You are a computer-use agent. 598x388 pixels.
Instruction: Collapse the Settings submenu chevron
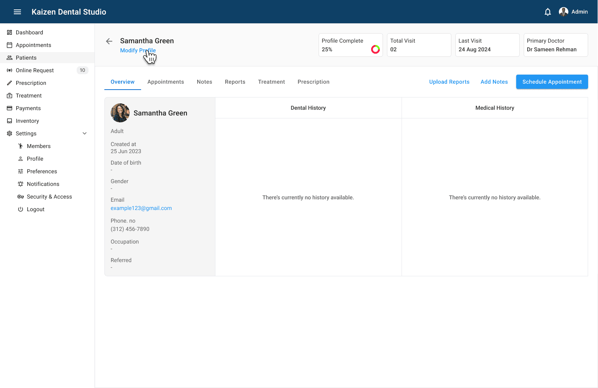pos(85,133)
